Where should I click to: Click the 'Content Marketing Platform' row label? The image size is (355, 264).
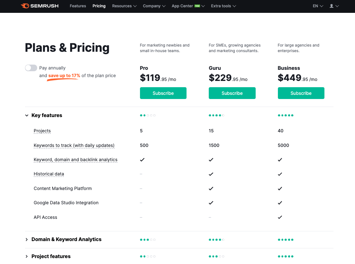coord(63,188)
